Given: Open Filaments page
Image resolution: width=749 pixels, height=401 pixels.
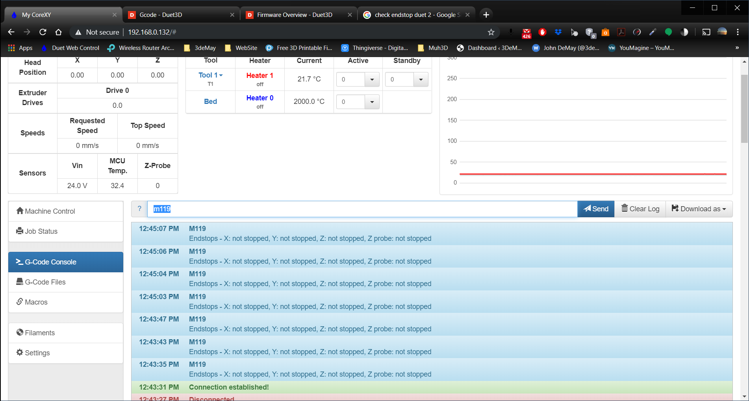Looking at the screenshot, I should click(x=66, y=333).
